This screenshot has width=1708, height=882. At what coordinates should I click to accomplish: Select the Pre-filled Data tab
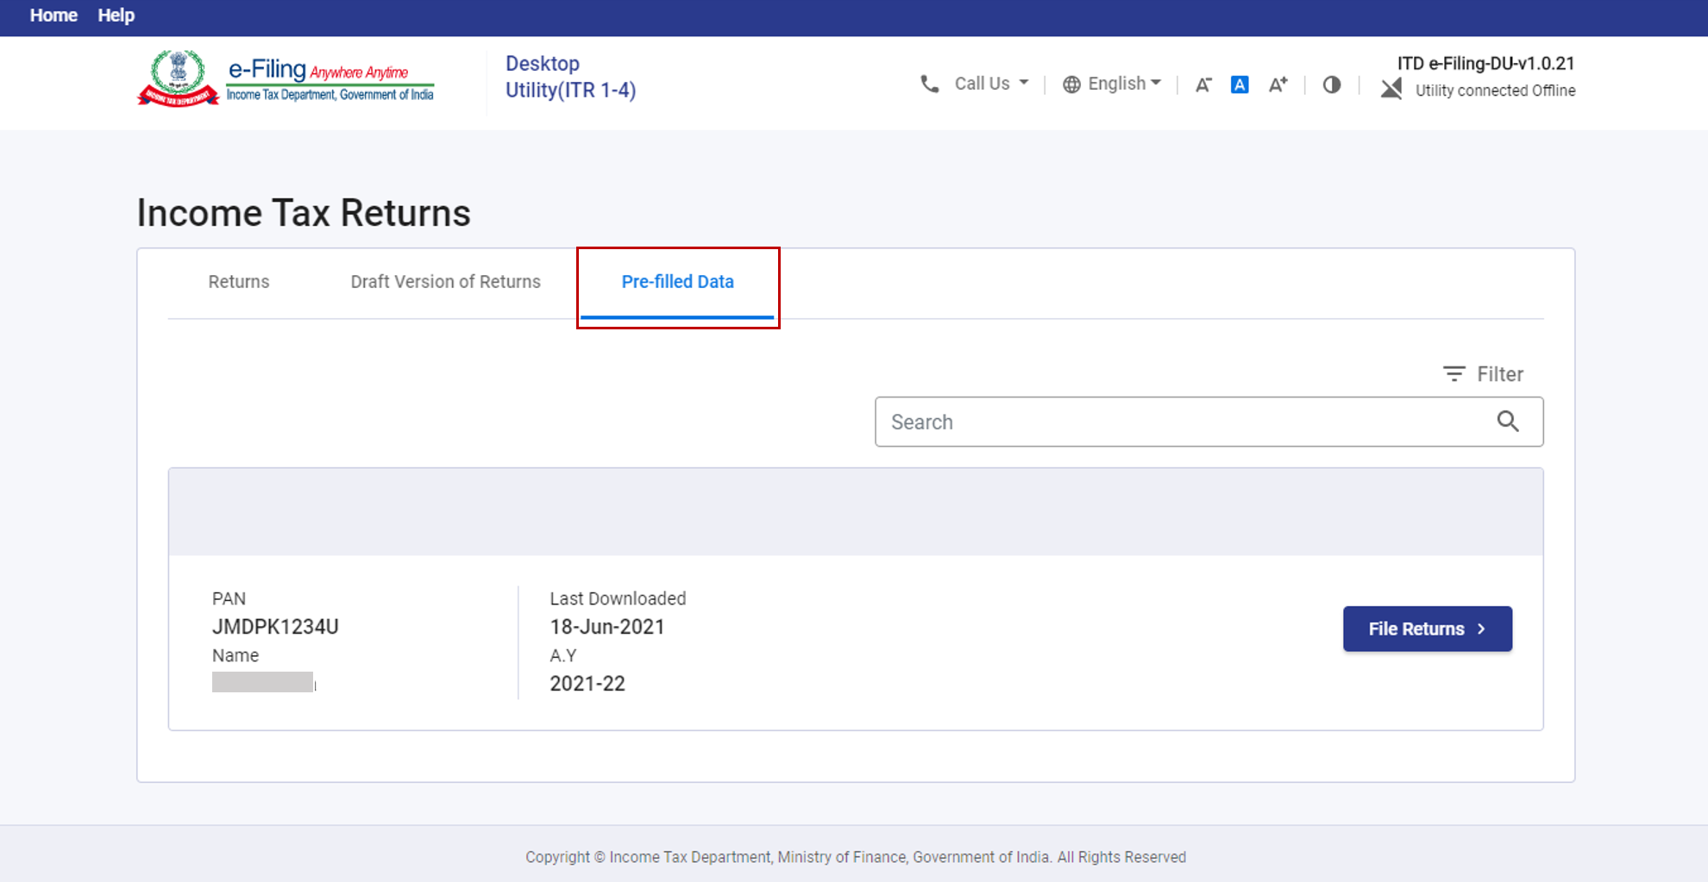click(x=678, y=281)
